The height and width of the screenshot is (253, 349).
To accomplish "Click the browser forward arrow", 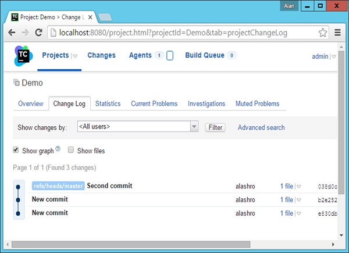I will [x=25, y=33].
